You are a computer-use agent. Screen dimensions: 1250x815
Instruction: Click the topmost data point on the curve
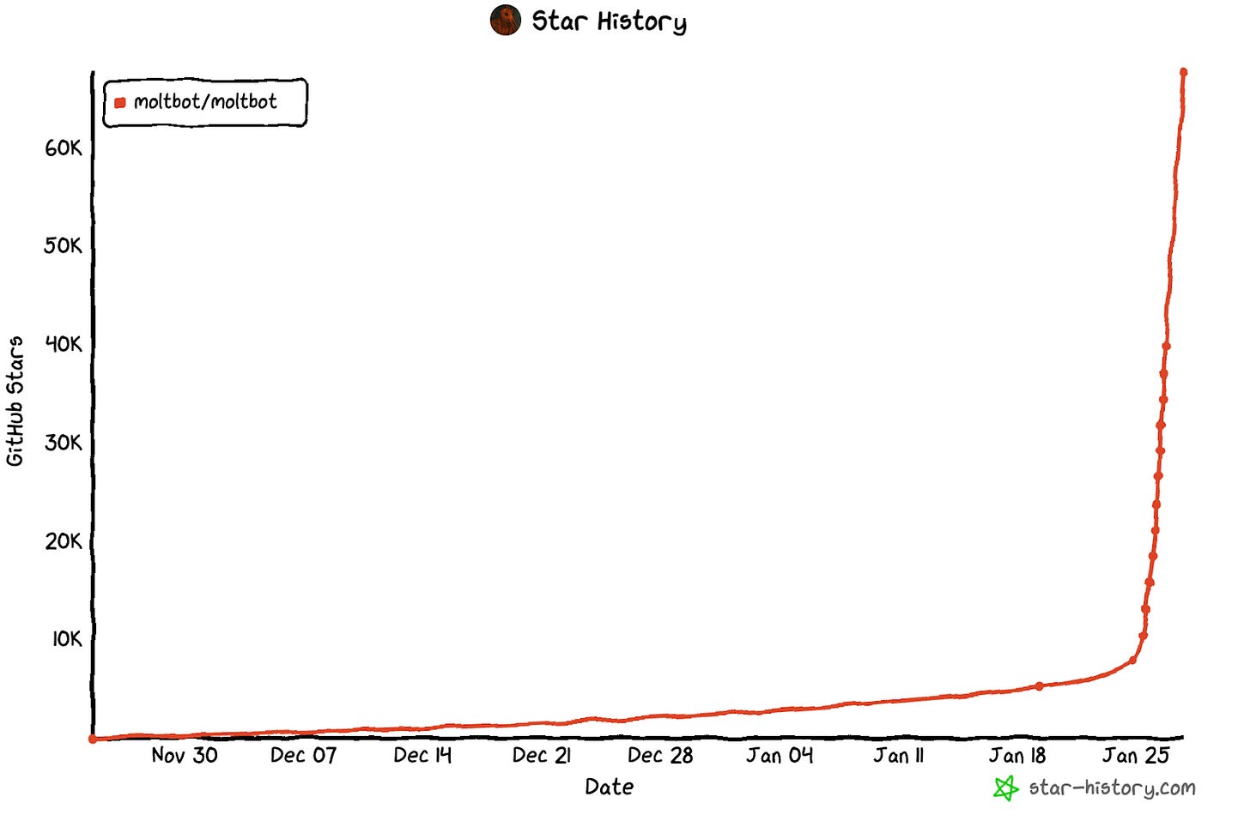click(1183, 72)
